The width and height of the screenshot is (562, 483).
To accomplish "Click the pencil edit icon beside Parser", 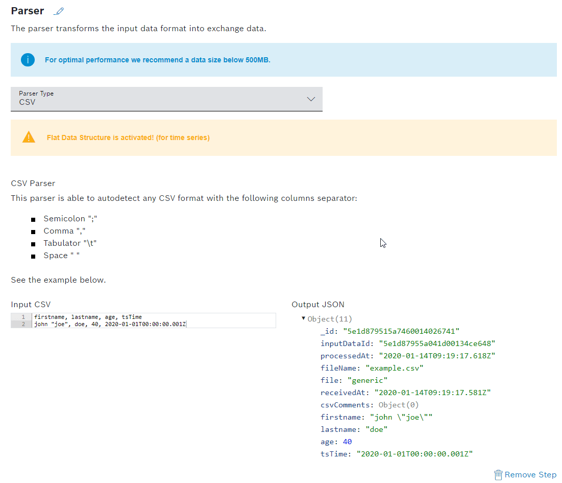I will pos(59,11).
